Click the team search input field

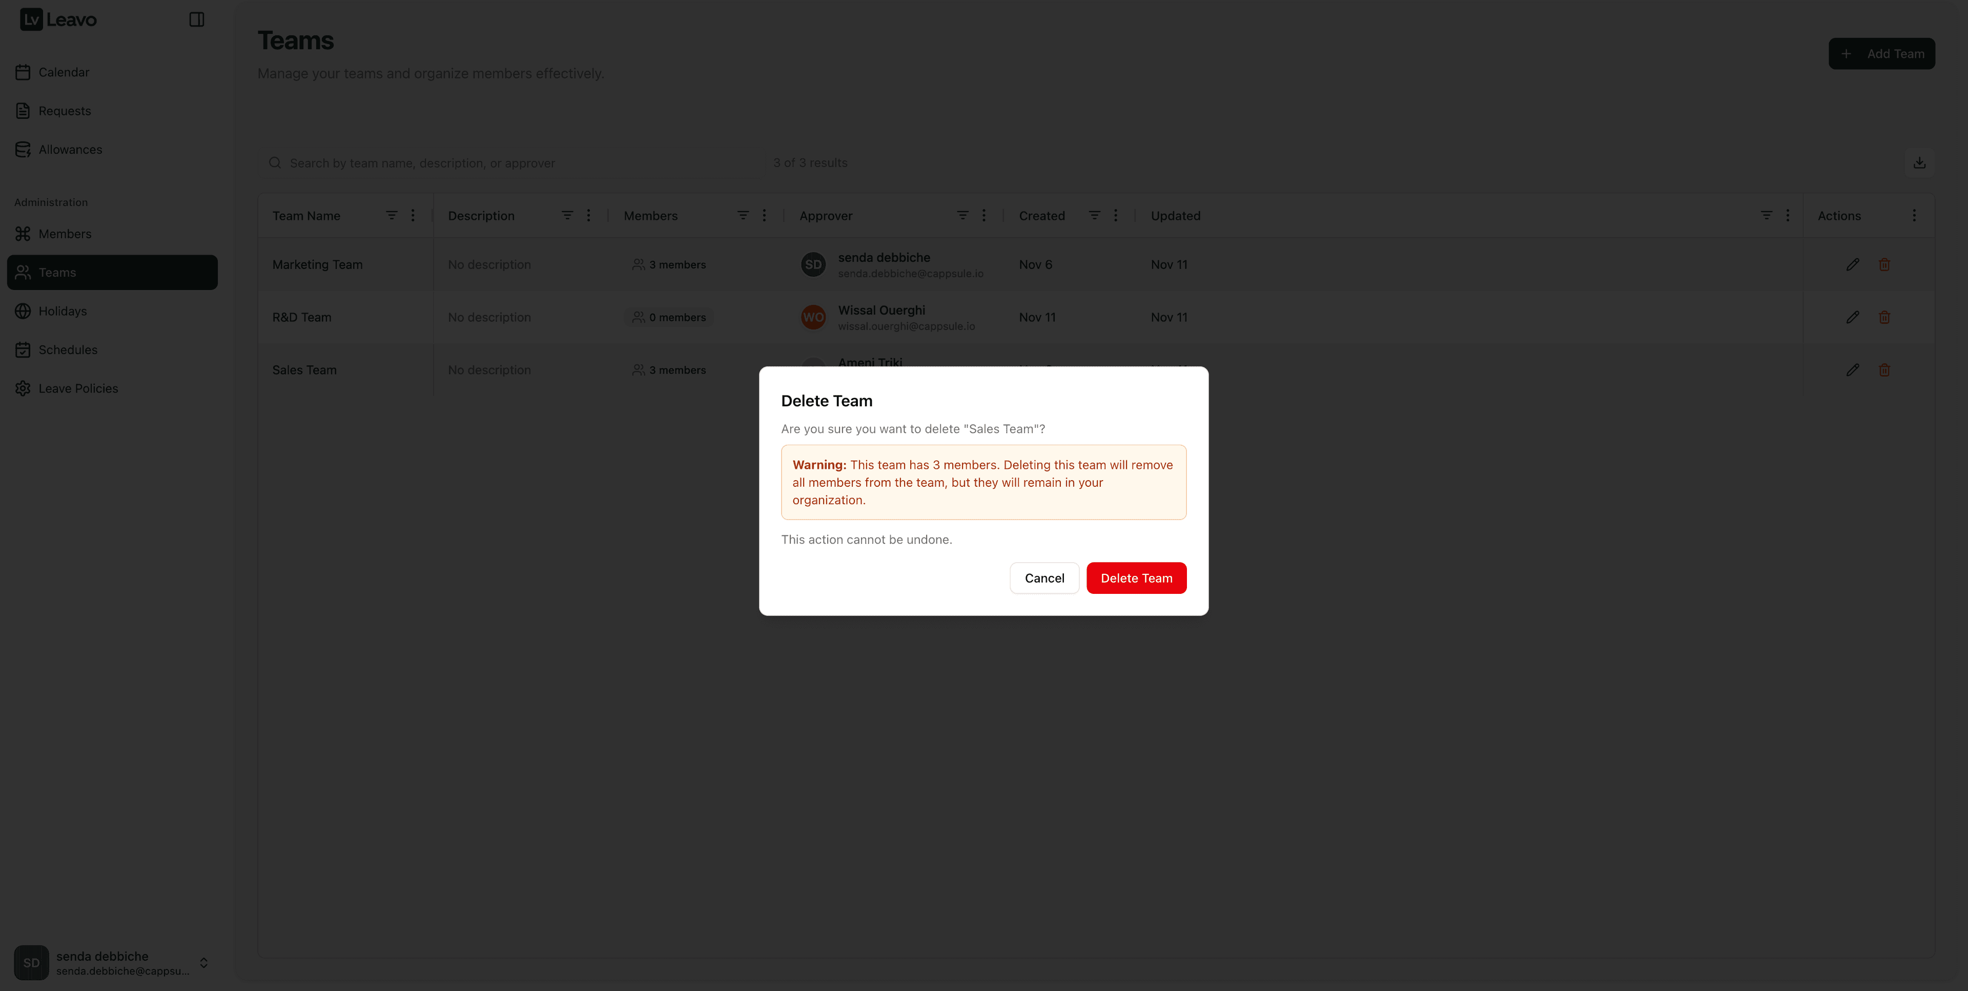(x=520, y=163)
